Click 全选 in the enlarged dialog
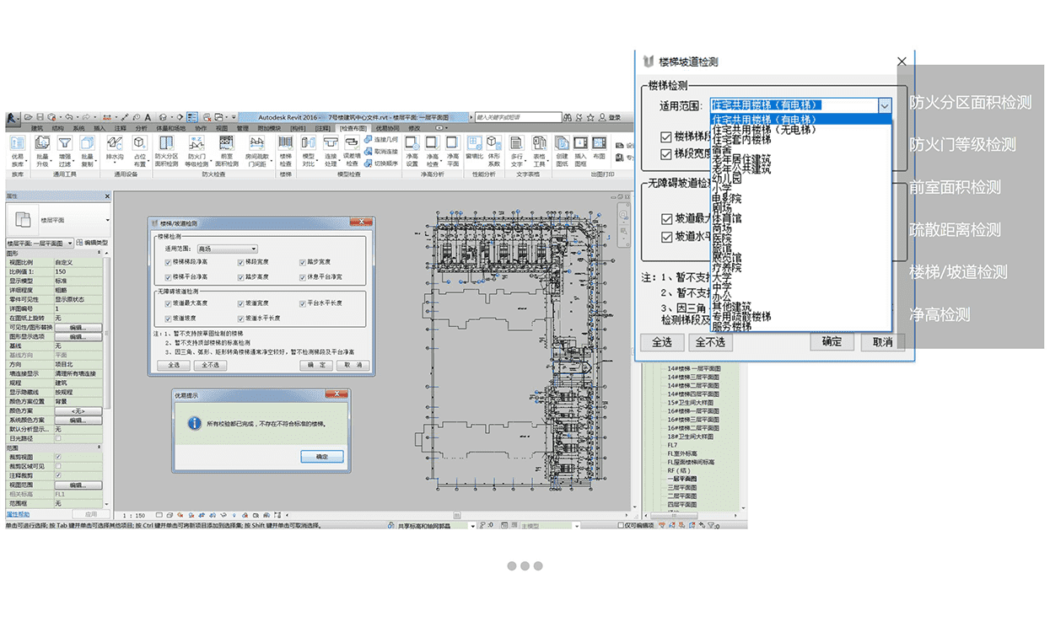 662,342
